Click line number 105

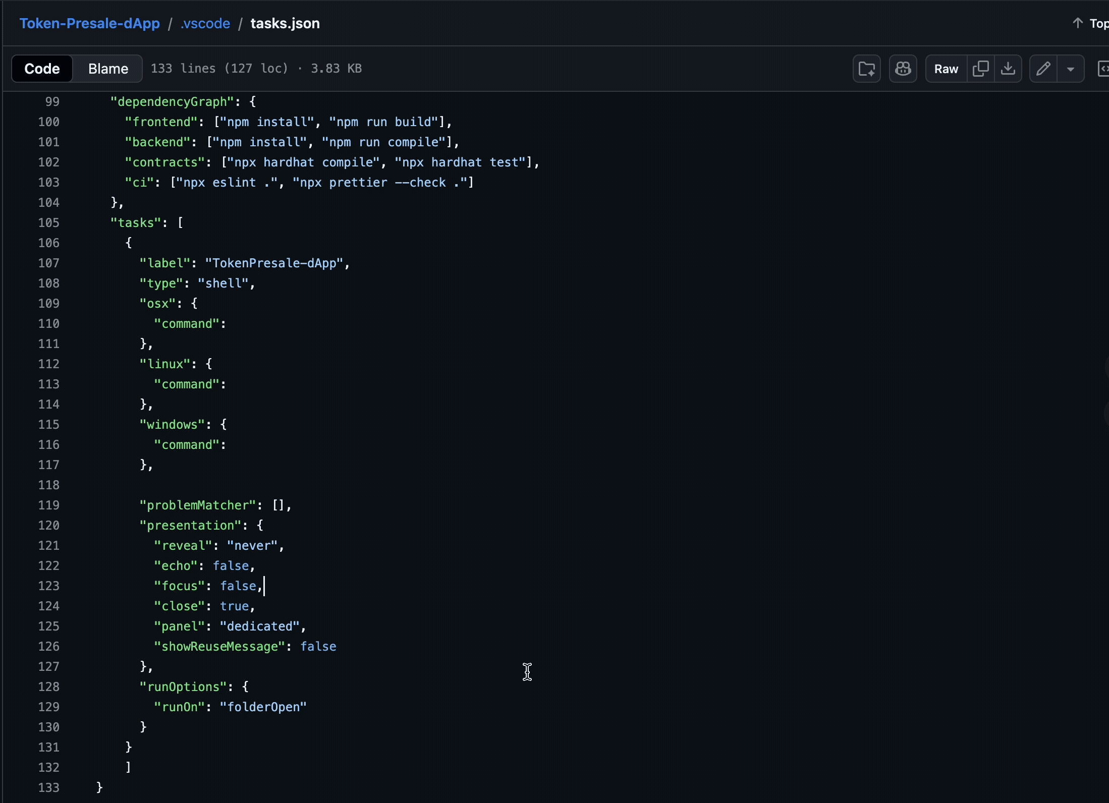(49, 223)
